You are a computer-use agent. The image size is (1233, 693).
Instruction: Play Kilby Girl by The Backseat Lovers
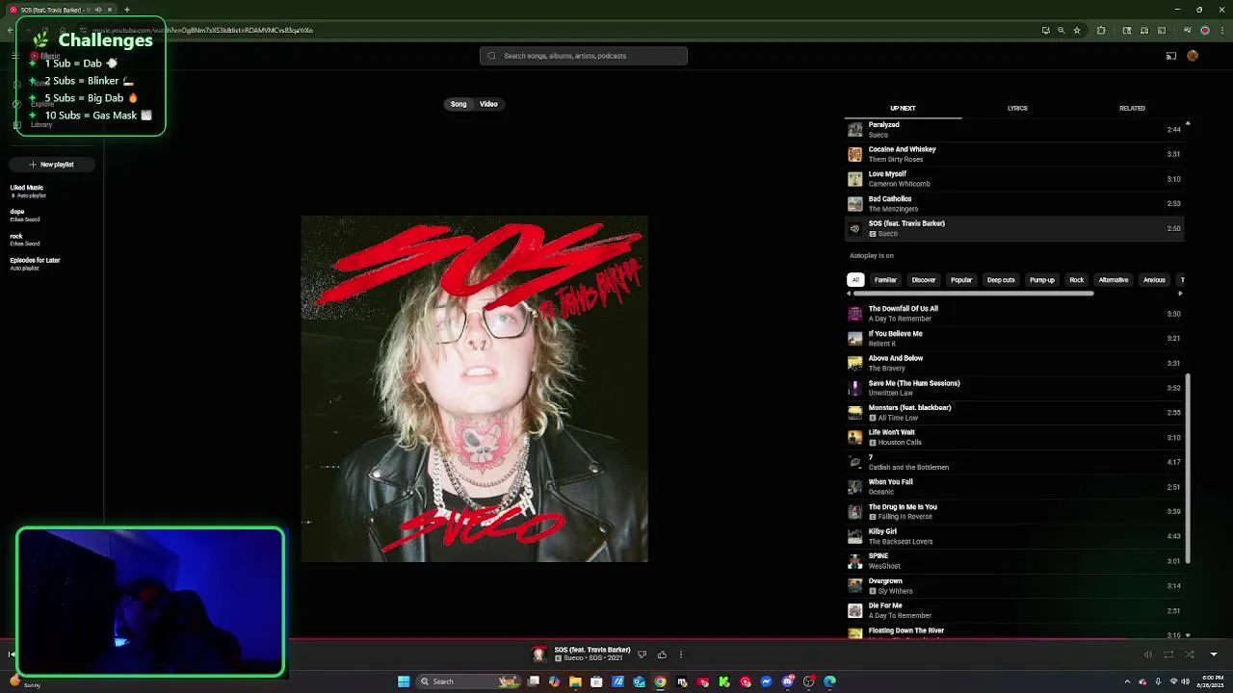pyautogui.click(x=1014, y=536)
